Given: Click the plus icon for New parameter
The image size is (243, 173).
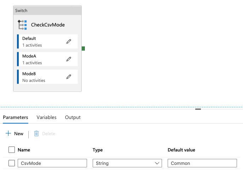Looking at the screenshot, I should [8, 133].
